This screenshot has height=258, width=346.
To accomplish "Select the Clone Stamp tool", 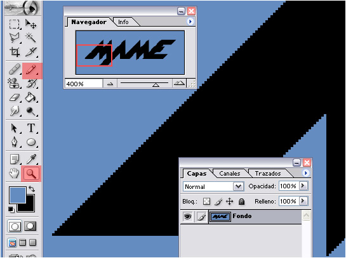I will (15, 84).
